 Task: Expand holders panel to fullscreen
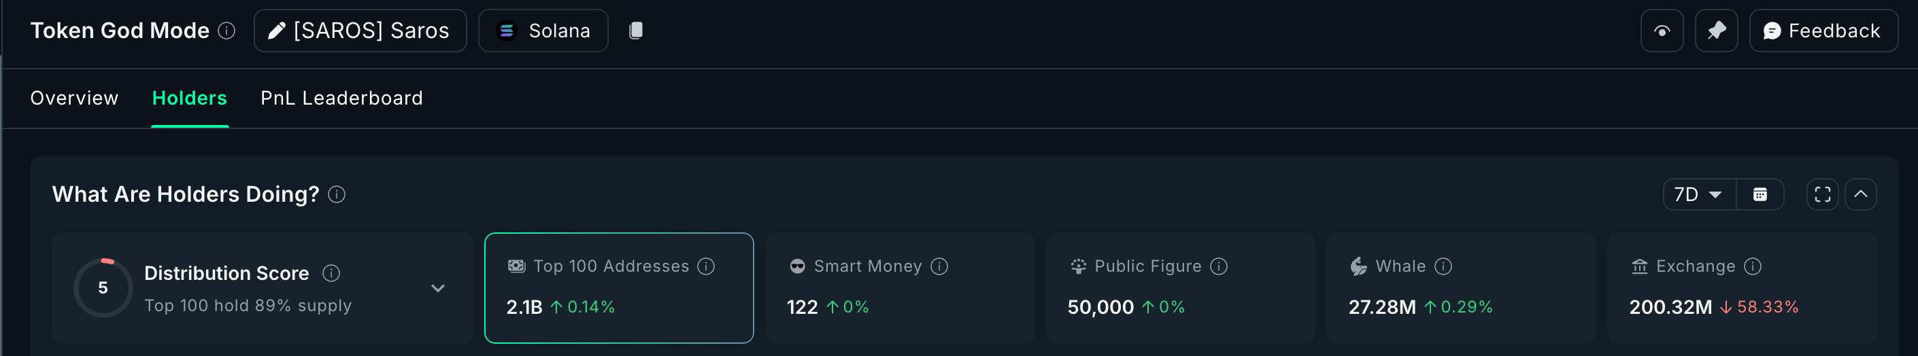[x=1822, y=195]
